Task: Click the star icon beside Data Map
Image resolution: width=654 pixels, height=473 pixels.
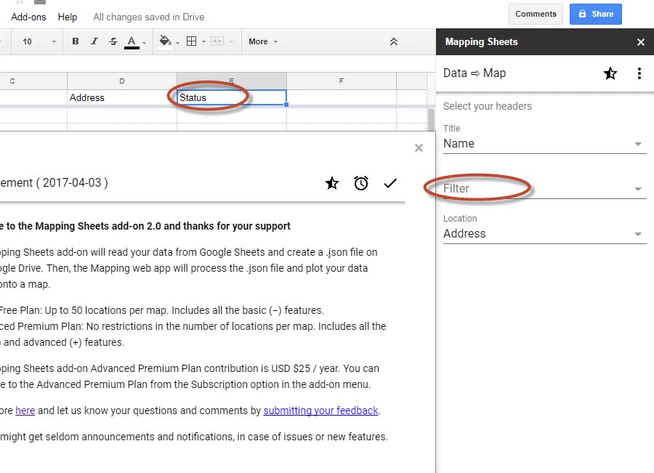Action: click(610, 73)
